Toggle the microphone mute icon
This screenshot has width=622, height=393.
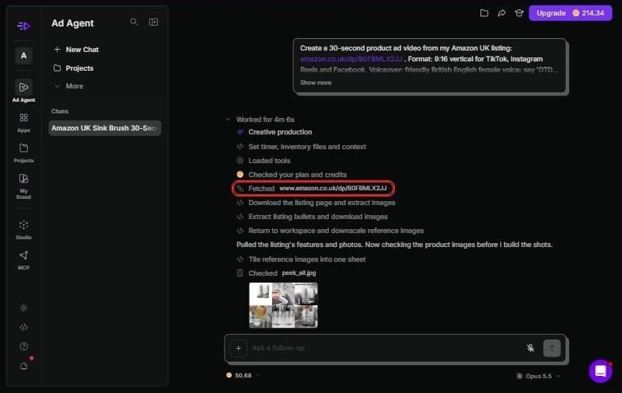[x=530, y=348]
